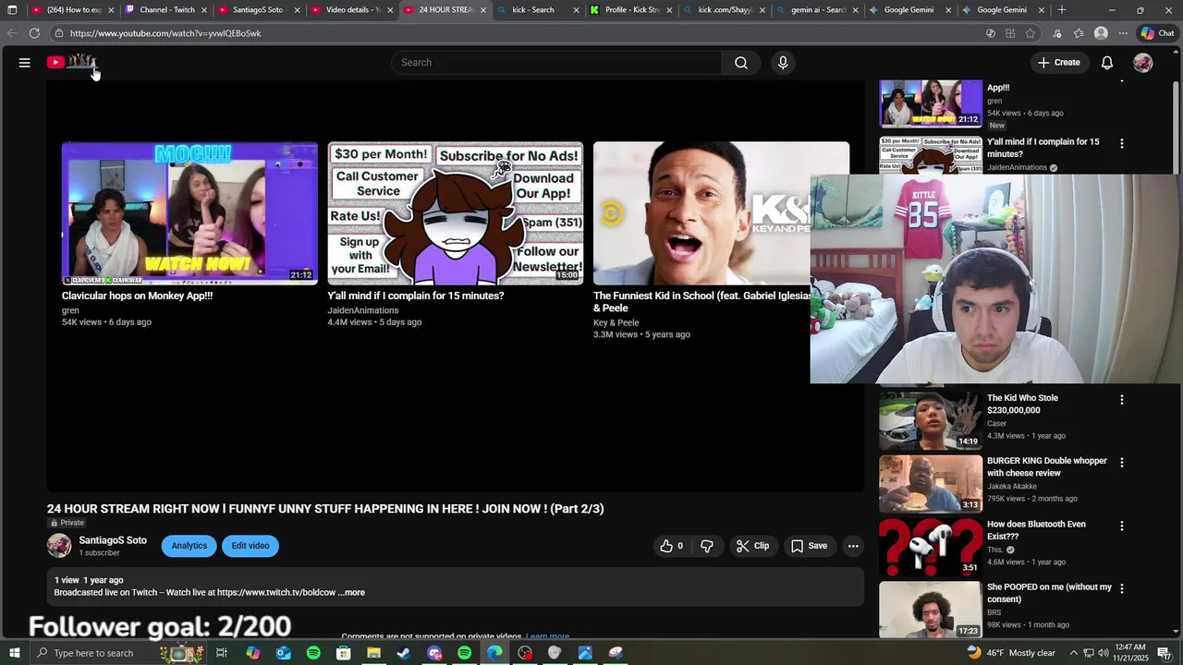
Task: Click the Create button
Action: (x=1058, y=63)
